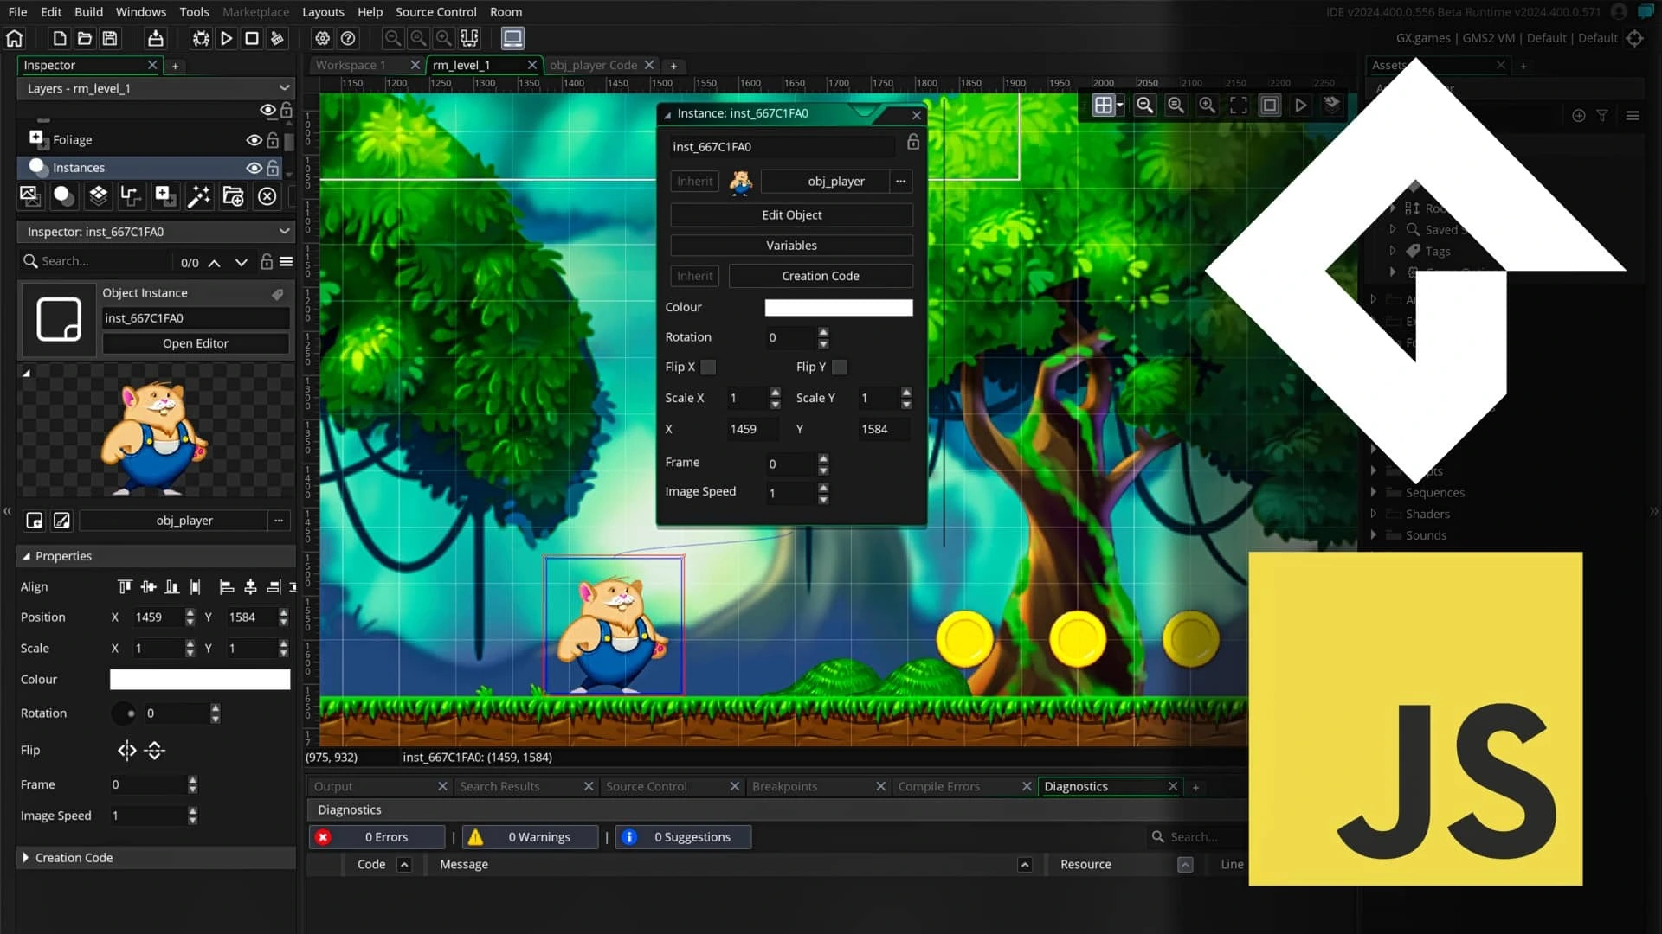Viewport: 1662px width, 934px height.
Task: Go to next search result arrow
Action: pyautogui.click(x=242, y=262)
